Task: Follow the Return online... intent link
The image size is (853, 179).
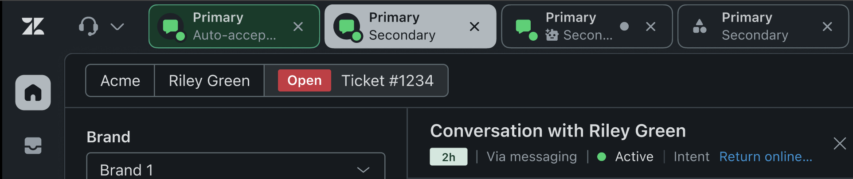Action: (766, 156)
